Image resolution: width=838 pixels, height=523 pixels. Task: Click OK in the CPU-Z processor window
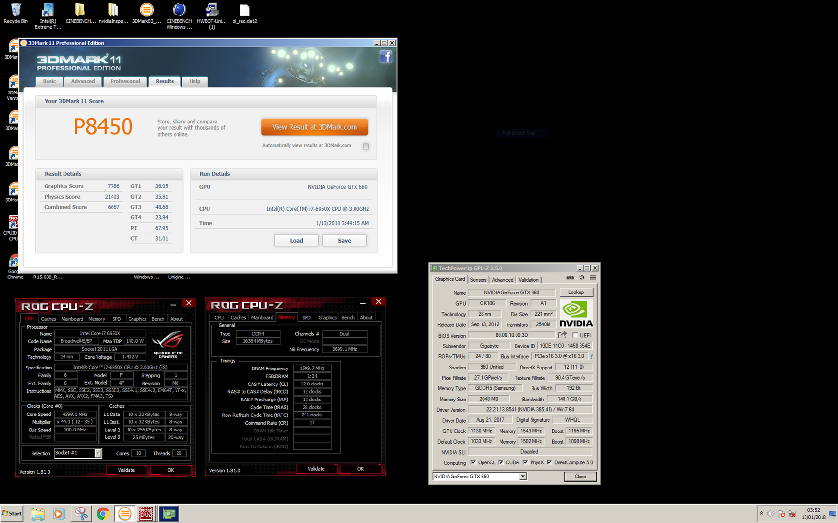click(171, 470)
